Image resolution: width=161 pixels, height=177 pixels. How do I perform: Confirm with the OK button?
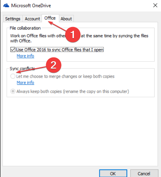coord(113,174)
